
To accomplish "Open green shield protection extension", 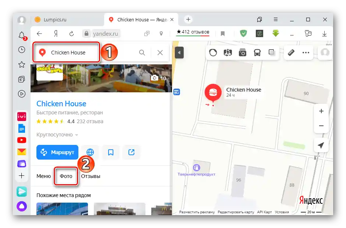I will pos(243,33).
